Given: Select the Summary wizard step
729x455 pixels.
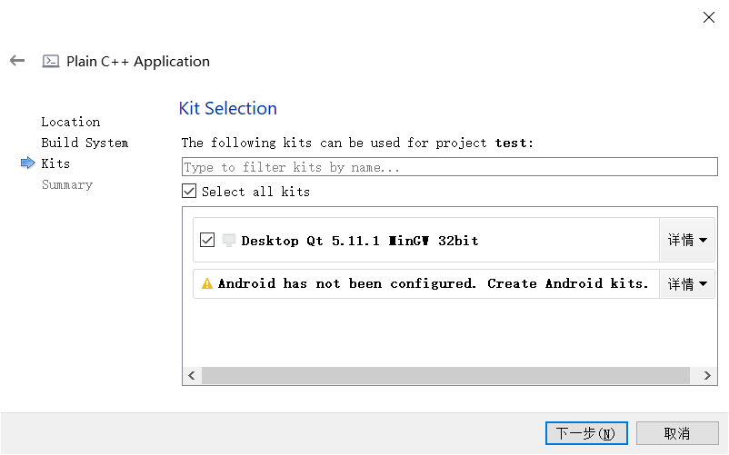Looking at the screenshot, I should (67, 184).
